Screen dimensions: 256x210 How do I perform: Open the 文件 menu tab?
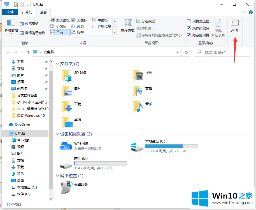click(10, 12)
